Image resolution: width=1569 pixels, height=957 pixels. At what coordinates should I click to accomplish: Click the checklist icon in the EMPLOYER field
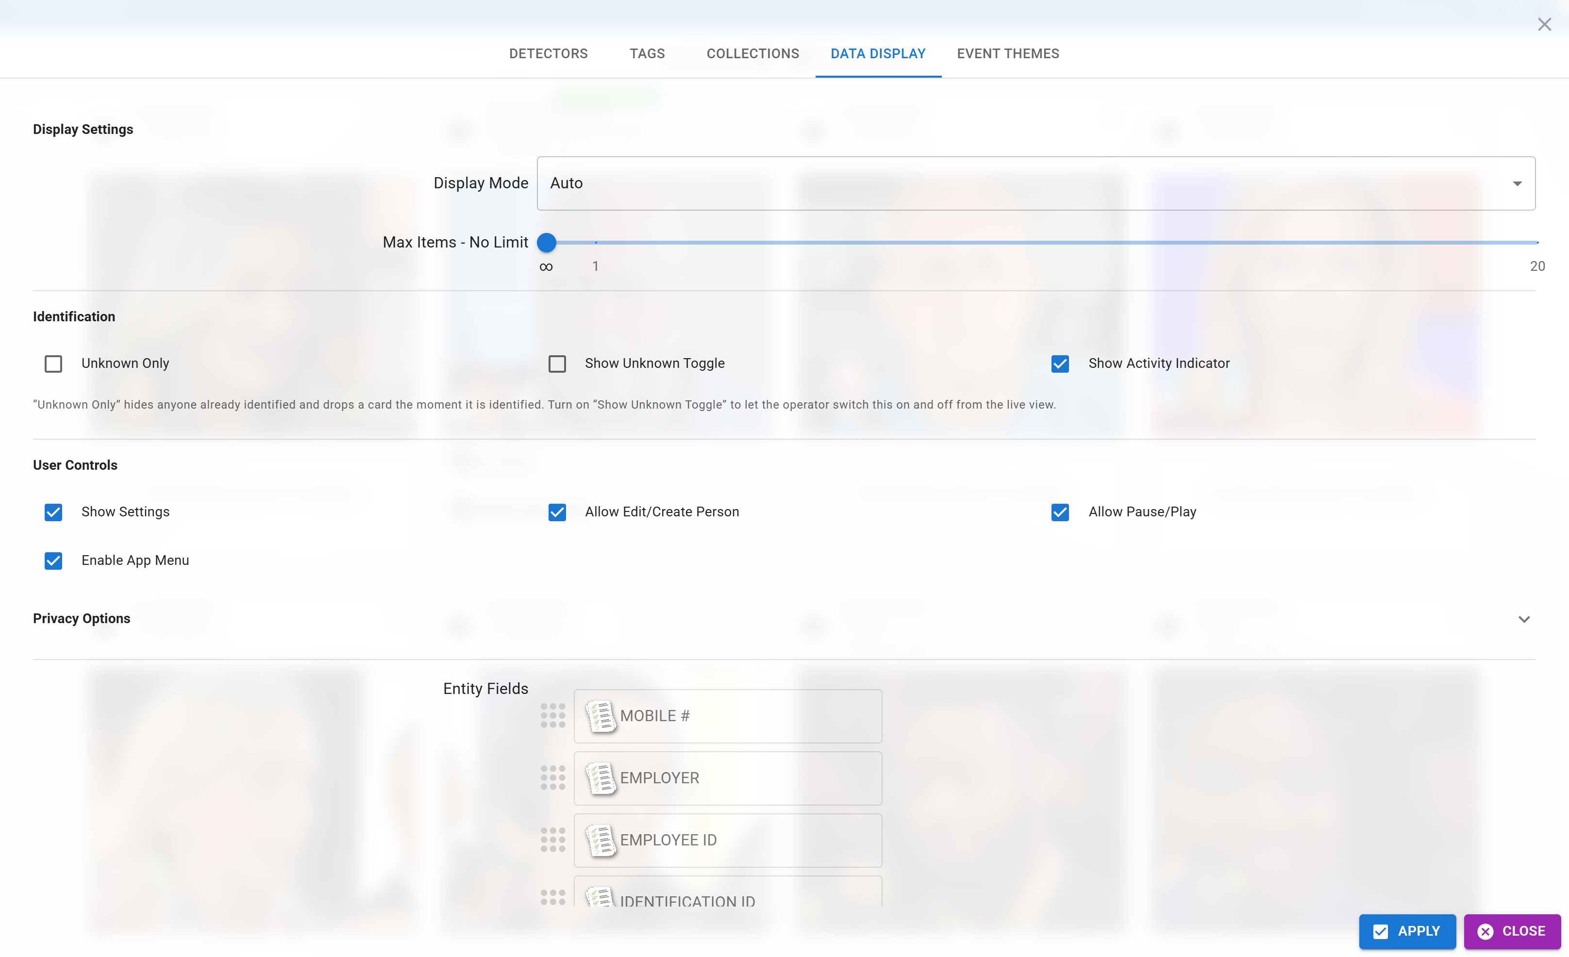point(601,778)
